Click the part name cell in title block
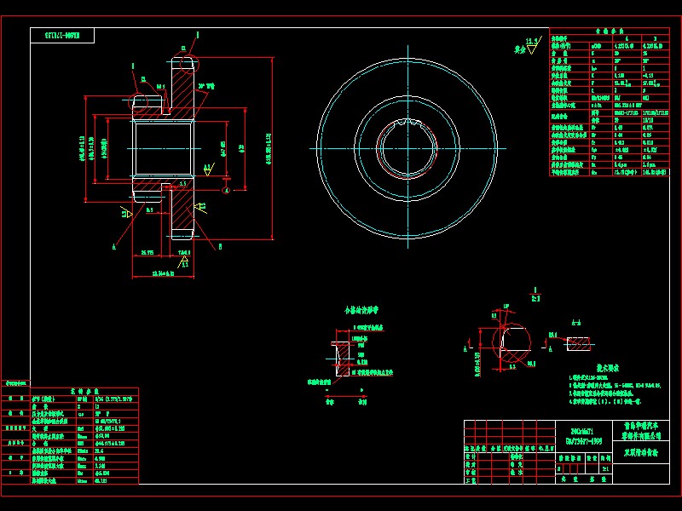Image resolution: width=682 pixels, height=511 pixels. (641, 452)
